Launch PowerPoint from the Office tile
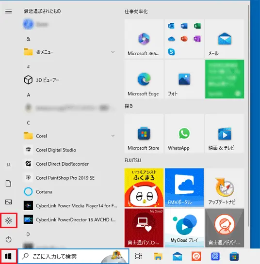Image resolution: width=260 pixels, height=264 pixels. [x=184, y=39]
